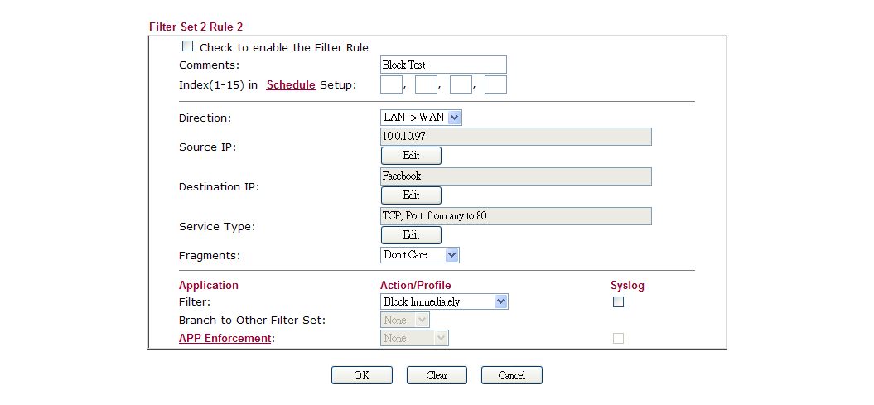
Task: Cancel the filter rule changes
Action: 511,375
